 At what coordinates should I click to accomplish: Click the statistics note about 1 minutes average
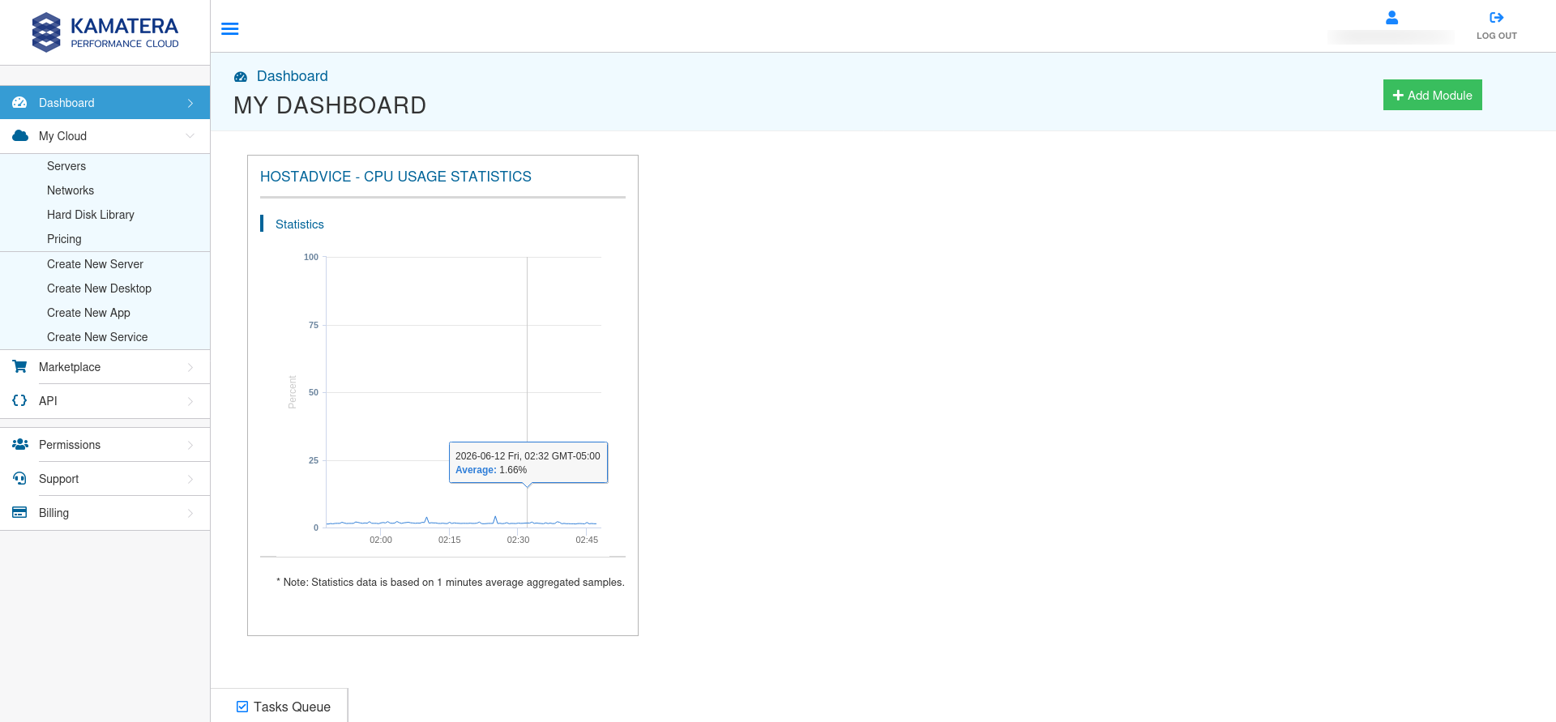click(x=451, y=582)
